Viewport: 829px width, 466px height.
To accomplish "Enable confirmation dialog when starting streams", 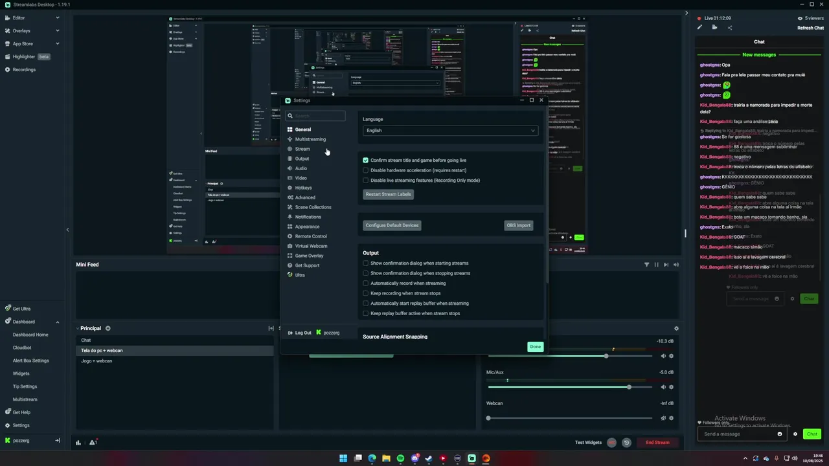I will (365, 263).
